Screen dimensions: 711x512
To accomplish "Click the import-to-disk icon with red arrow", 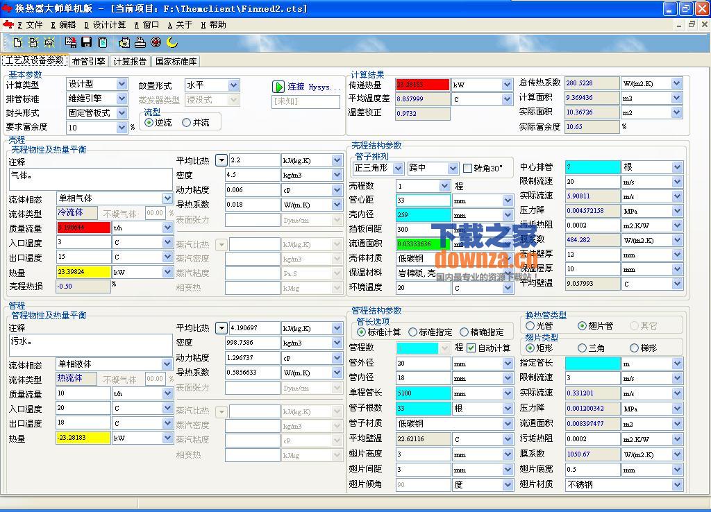I will point(70,42).
